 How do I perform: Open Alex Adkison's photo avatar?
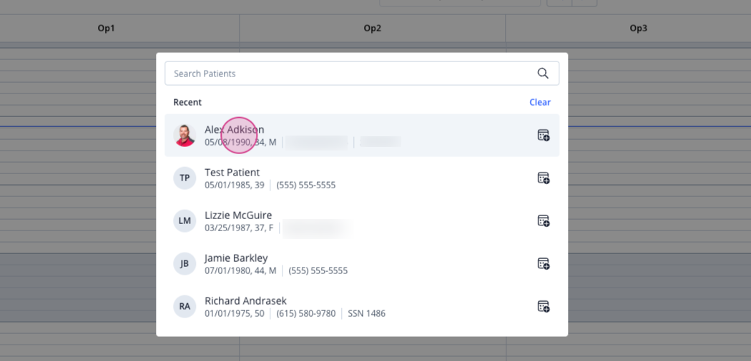[185, 135]
